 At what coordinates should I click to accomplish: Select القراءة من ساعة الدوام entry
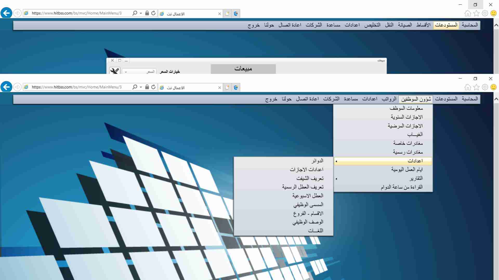coord(383,187)
